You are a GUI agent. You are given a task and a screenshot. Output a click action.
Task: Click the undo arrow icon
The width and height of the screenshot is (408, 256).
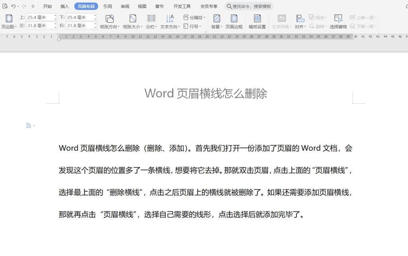click(13, 6)
